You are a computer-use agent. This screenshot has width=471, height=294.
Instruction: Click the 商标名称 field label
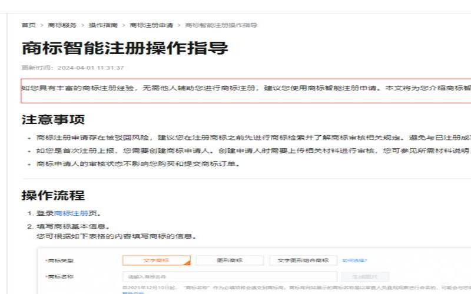pos(59,276)
